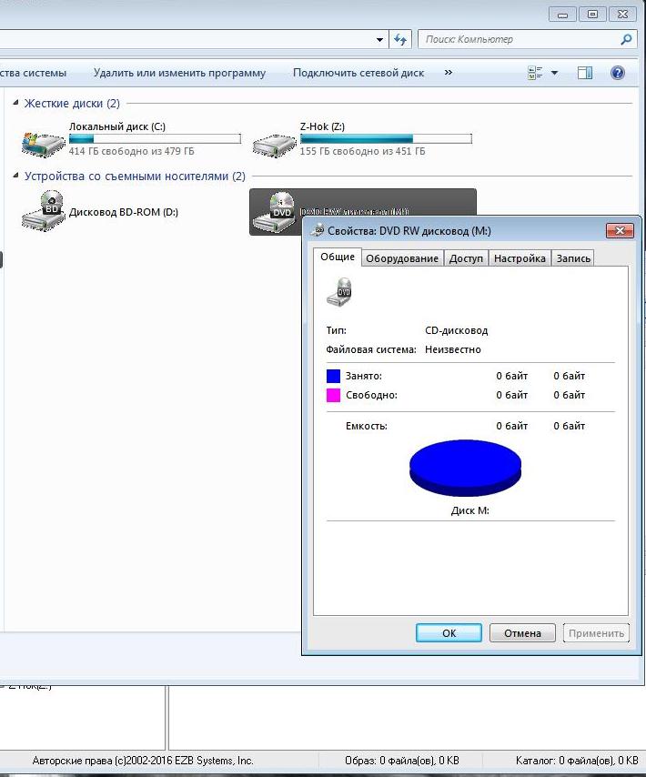Maximize the Explorer window
The image size is (646, 777).
(x=592, y=15)
